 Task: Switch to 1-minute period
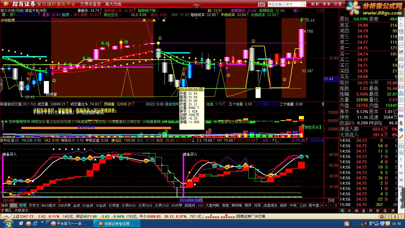pyautogui.click(x=401, y=159)
